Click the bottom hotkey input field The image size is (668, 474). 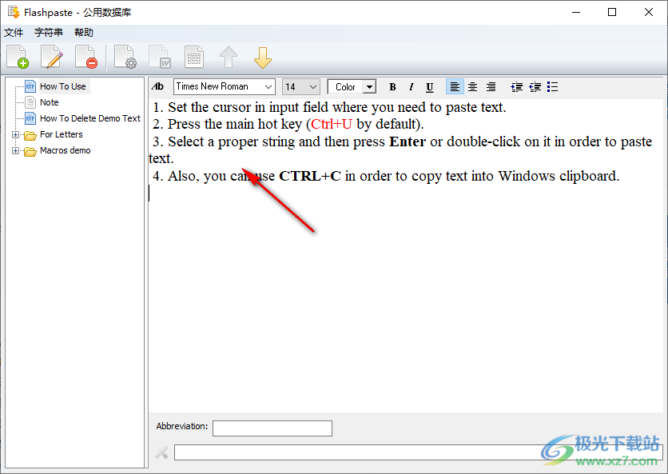419,452
